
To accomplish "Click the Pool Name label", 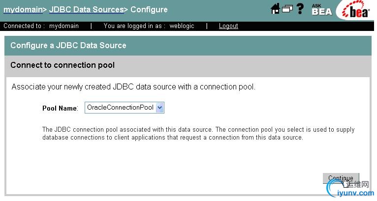I will 60,108.
